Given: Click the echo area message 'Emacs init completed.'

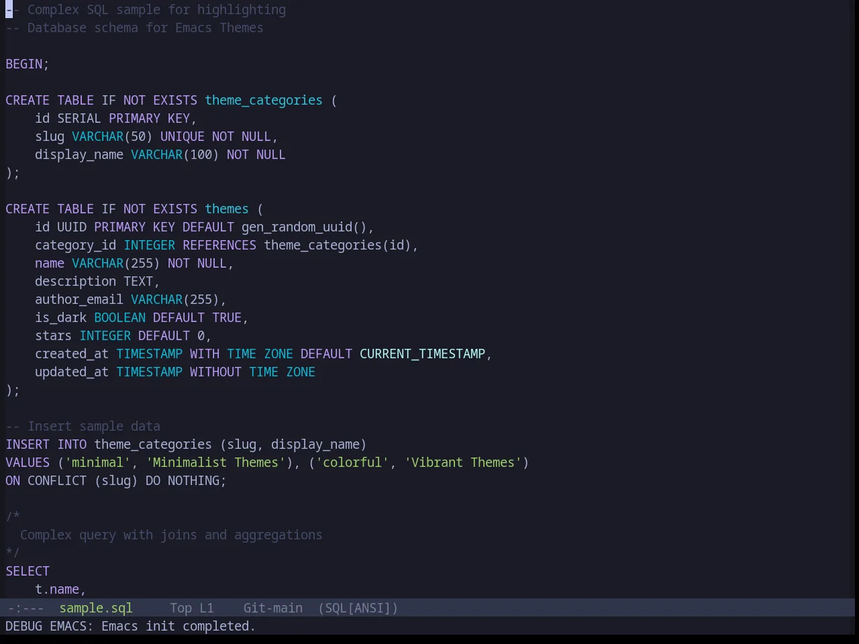Looking at the screenshot, I should tap(179, 626).
